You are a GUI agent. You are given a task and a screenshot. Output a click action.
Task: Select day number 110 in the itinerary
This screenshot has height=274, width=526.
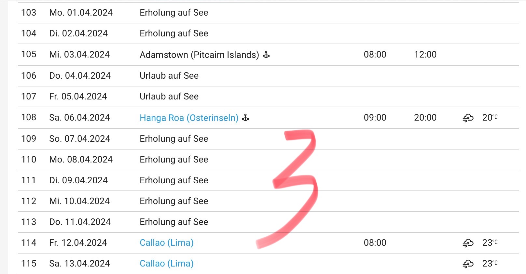point(29,160)
